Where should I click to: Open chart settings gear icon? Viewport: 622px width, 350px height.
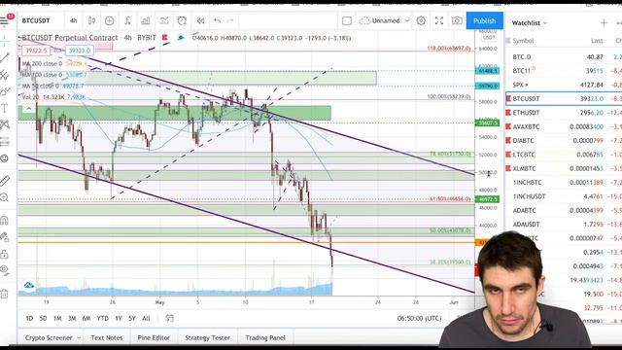[x=421, y=20]
